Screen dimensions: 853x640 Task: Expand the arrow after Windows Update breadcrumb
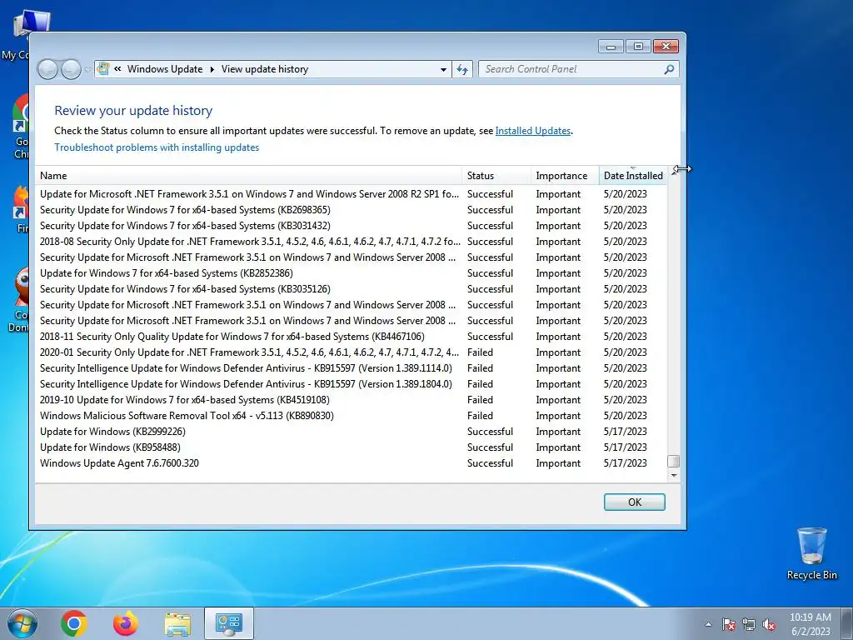(x=212, y=70)
